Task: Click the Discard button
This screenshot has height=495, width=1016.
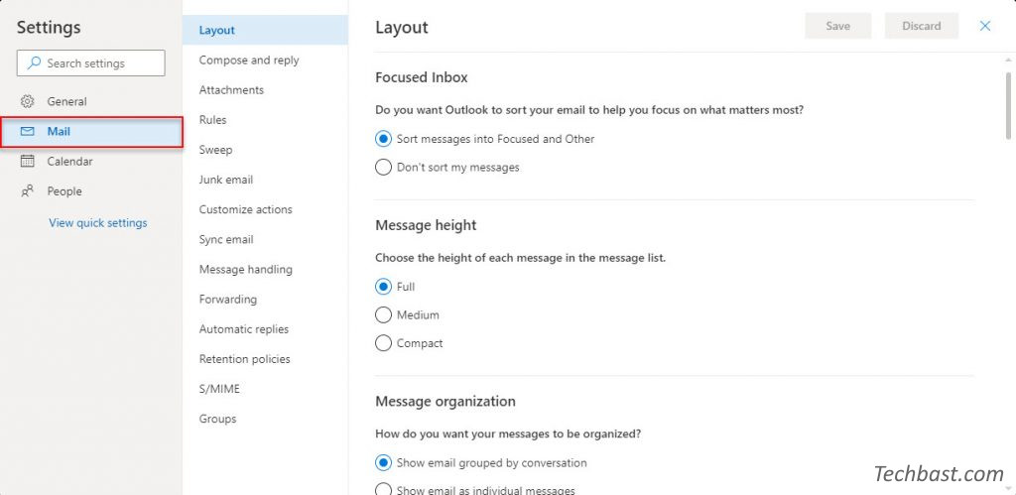Action: click(x=922, y=26)
